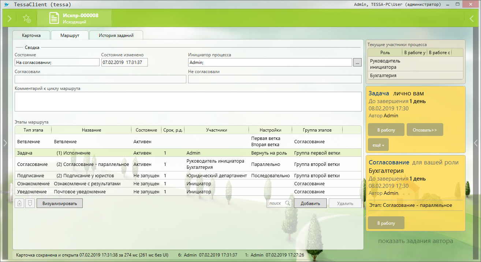Screen dimensions: 481x262
Task: Expand the left side panel chevron in header
Action: [x=10, y=18]
